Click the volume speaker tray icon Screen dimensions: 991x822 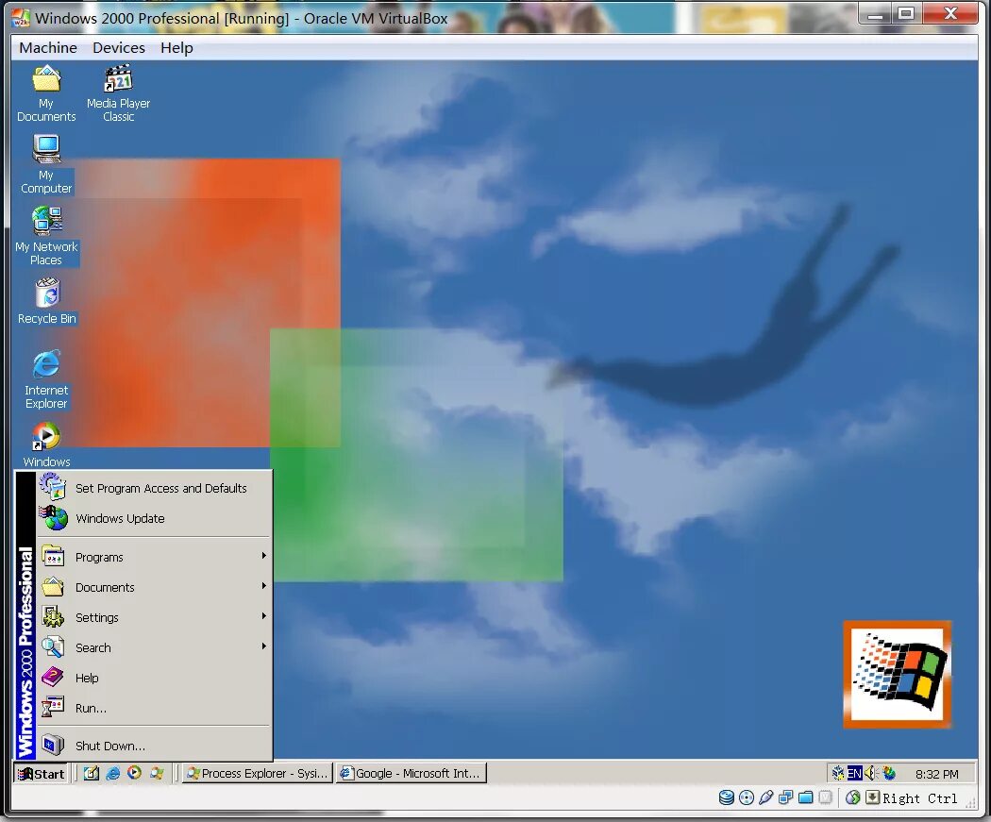(x=871, y=773)
